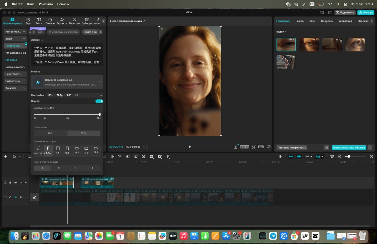Open the Эффекты effects tab
Image resolution: width=377 pixels, height=244 pixels.
62,21
